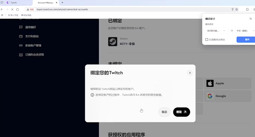Click the leftmost icon in the bookmarks bar
Image resolution: width=255 pixels, height=137 pixels.
click(2, 15)
